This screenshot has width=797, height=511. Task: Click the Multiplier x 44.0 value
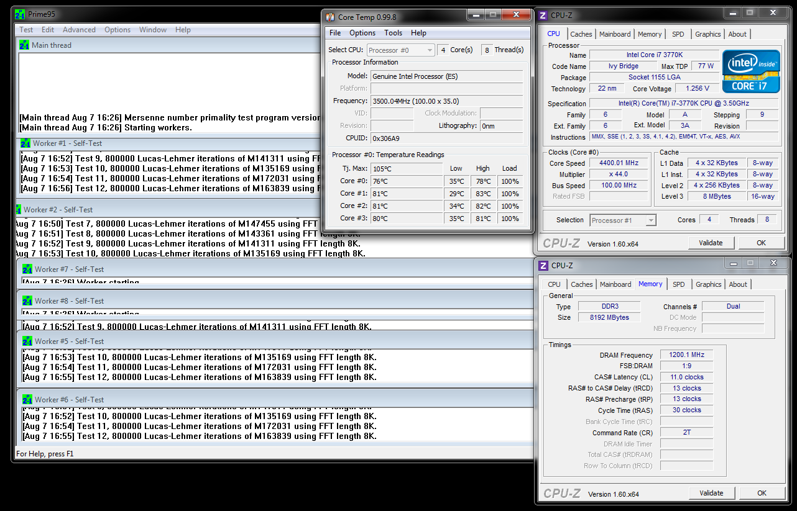pyautogui.click(x=619, y=174)
